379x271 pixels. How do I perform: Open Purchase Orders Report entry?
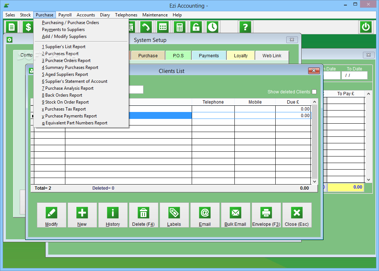pos(81,61)
